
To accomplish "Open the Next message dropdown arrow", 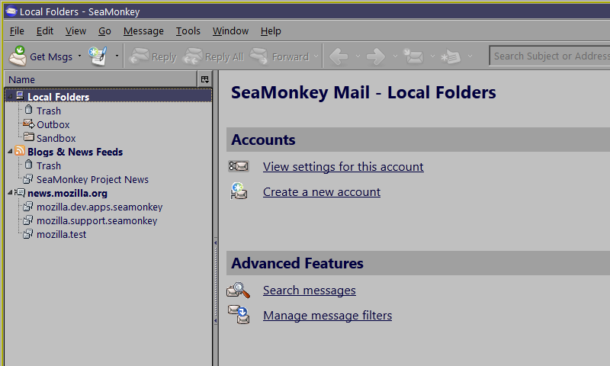I will click(470, 56).
